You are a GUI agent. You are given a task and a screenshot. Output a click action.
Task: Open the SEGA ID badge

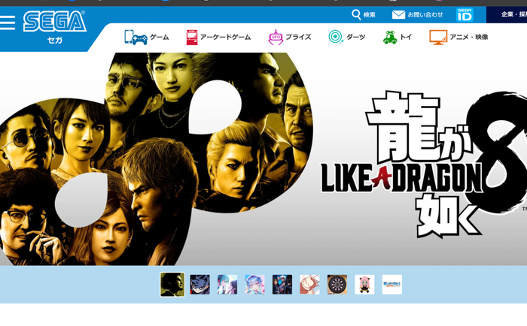click(x=465, y=15)
